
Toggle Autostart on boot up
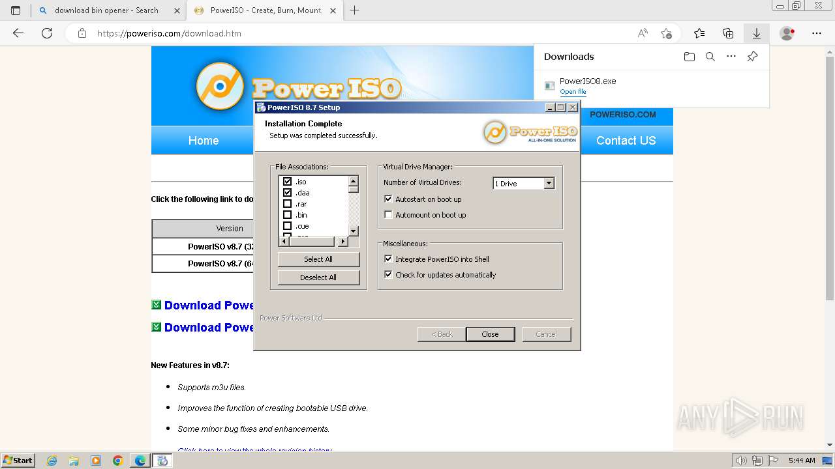(388, 199)
